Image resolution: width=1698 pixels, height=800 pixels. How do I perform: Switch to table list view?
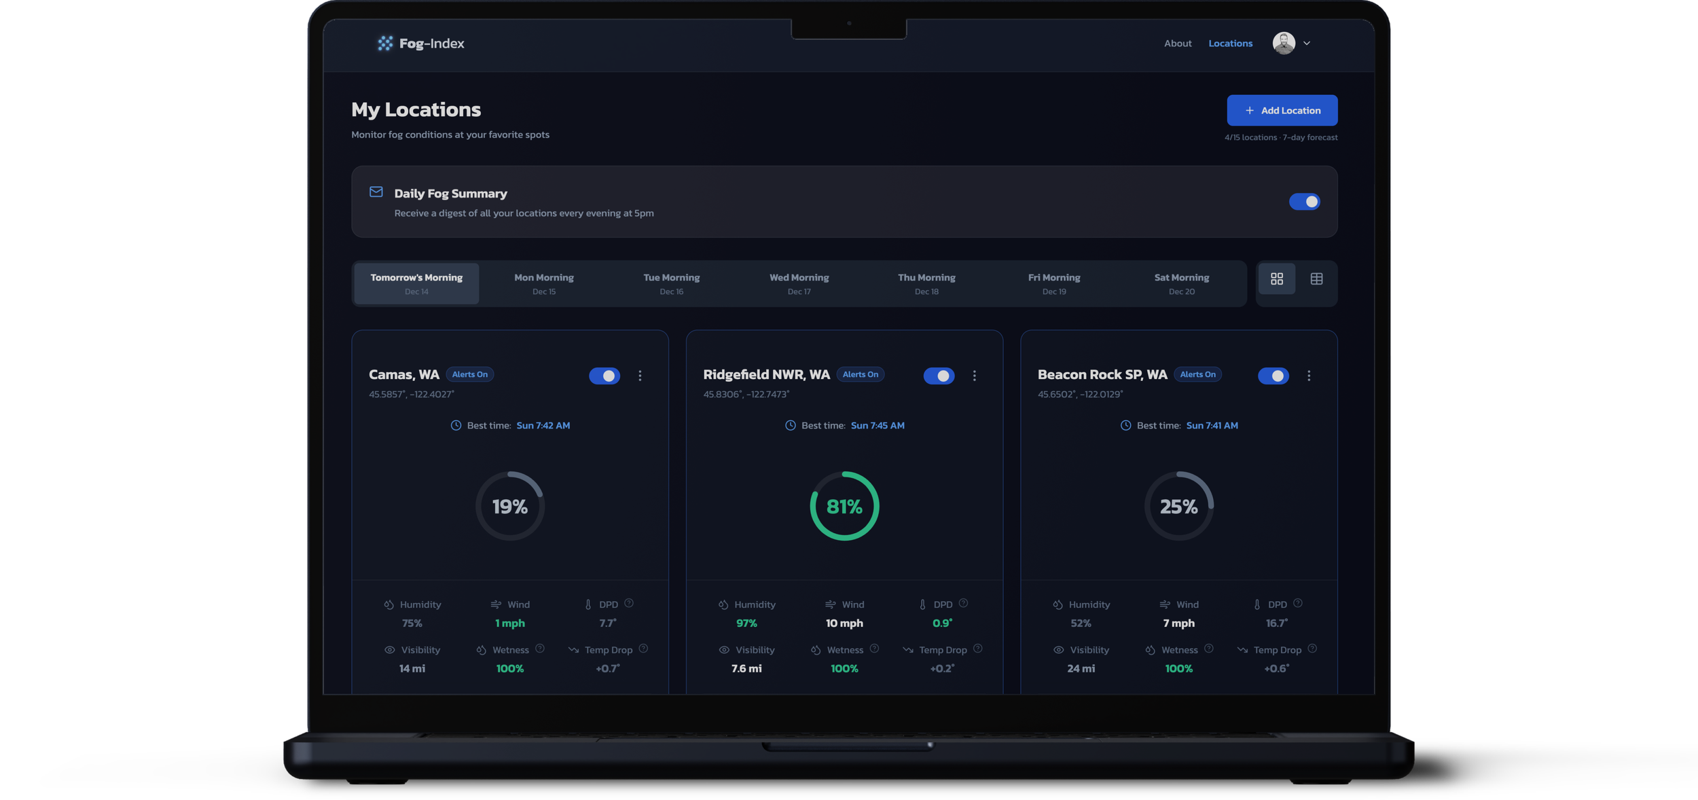tap(1316, 279)
